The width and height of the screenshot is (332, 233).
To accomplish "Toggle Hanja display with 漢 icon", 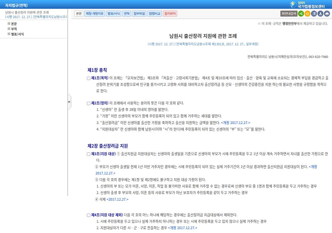I will [314, 14].
